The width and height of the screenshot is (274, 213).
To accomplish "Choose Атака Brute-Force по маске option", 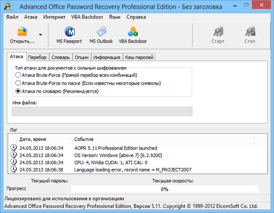I will coord(18,83).
